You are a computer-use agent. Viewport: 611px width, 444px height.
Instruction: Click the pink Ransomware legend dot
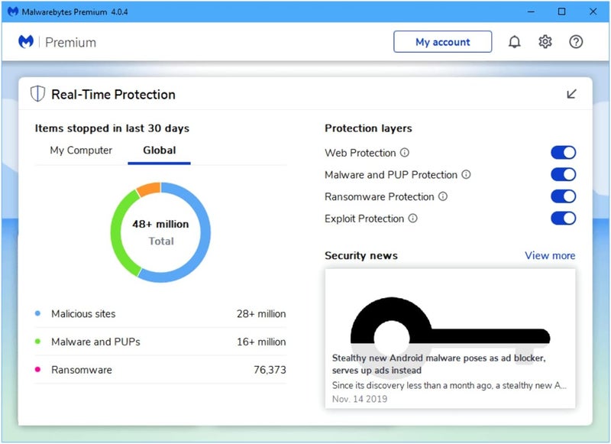point(37,370)
